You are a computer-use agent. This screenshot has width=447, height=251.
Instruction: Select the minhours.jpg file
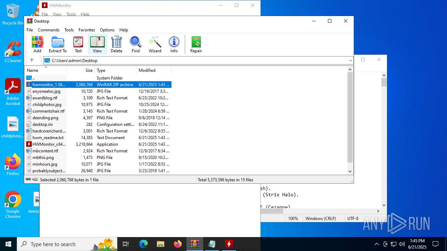click(x=98, y=164)
